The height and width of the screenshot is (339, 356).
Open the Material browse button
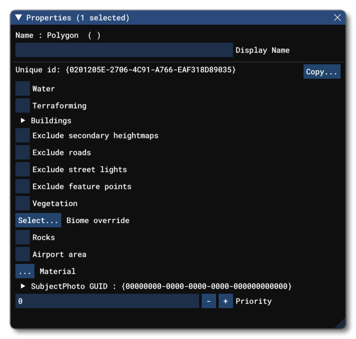25,271
